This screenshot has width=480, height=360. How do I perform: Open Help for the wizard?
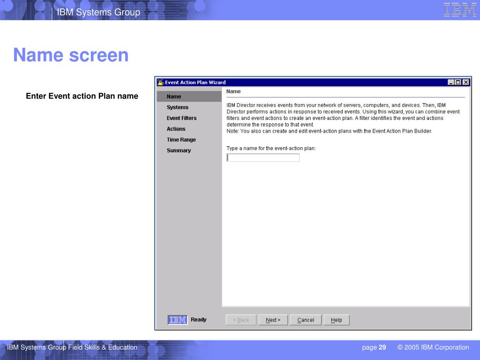(337, 320)
